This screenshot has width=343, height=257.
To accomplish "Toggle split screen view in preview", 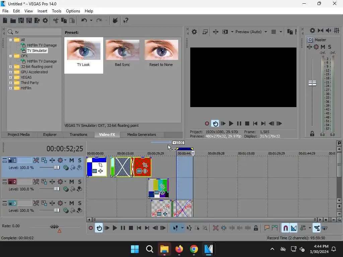I will tap(225, 32).
